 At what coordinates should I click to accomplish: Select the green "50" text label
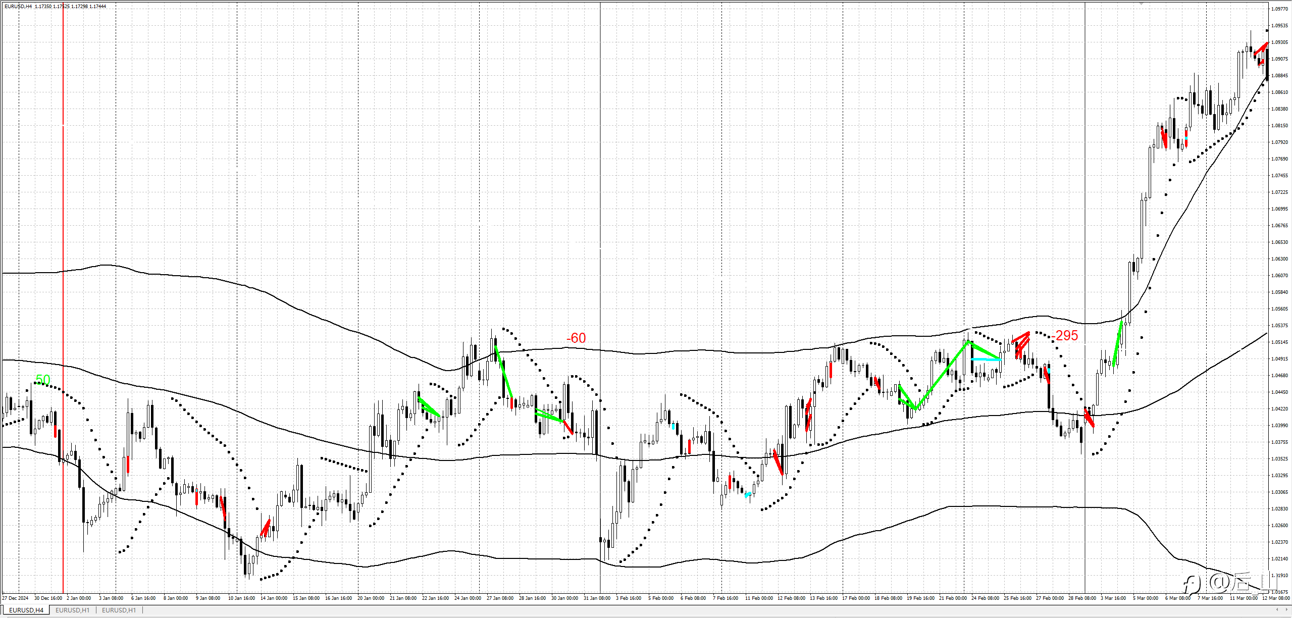43,380
